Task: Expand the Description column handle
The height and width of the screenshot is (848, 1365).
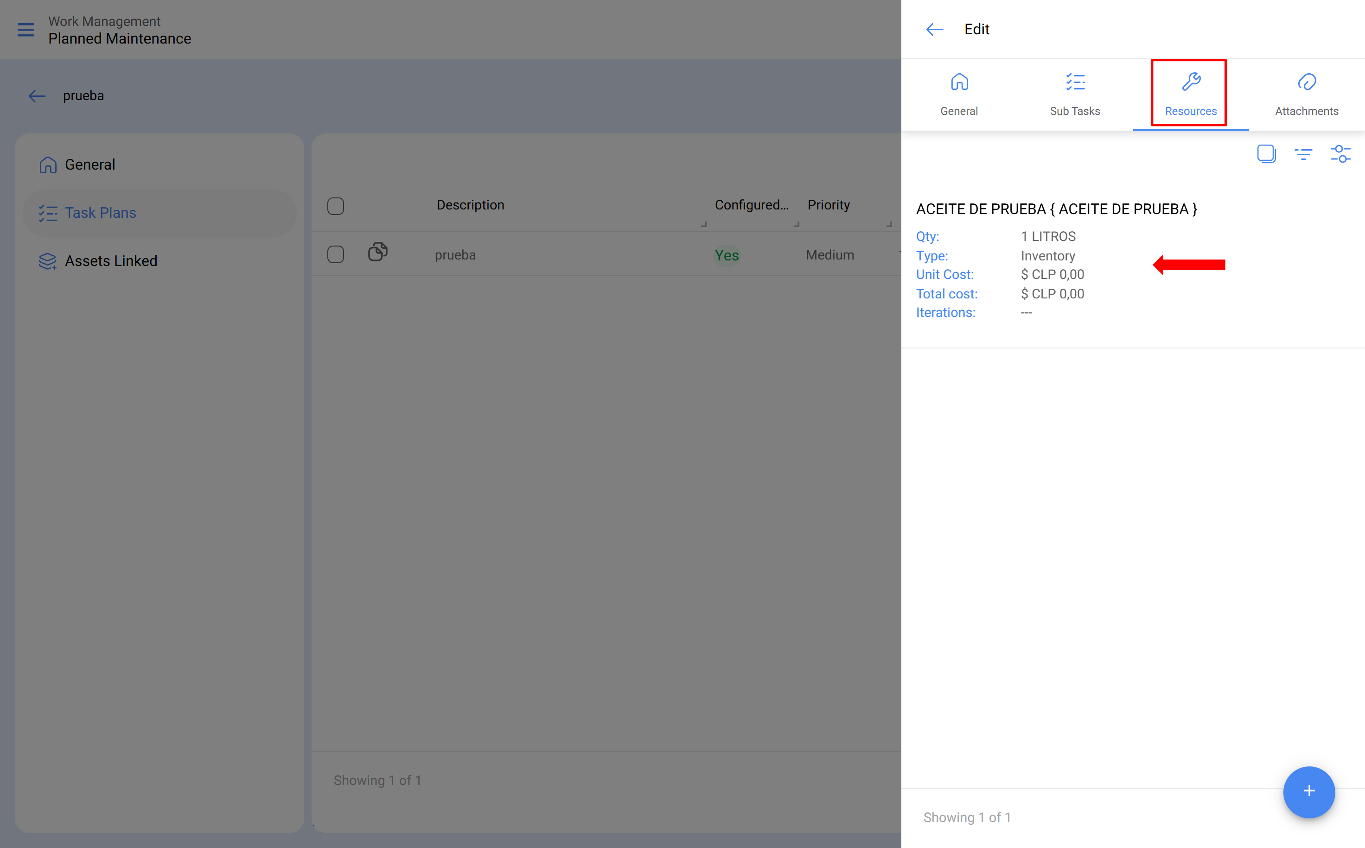Action: [x=703, y=224]
